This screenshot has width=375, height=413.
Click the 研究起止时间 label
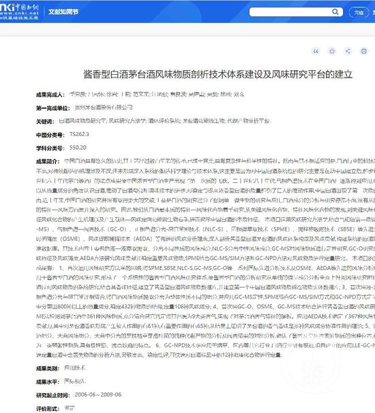pos(53,395)
